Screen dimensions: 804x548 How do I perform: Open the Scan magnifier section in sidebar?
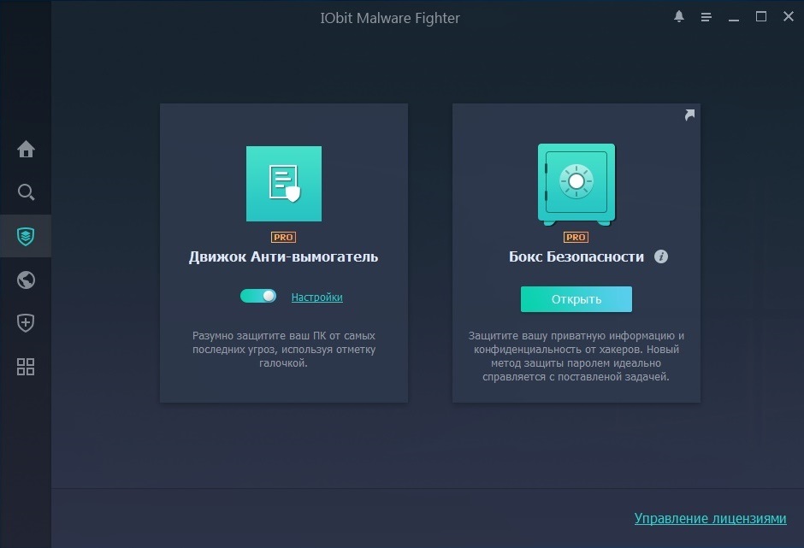[26, 192]
